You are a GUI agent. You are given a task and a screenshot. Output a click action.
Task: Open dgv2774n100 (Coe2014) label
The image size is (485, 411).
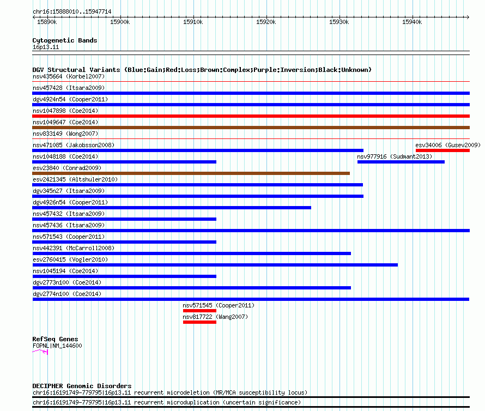coord(67,294)
